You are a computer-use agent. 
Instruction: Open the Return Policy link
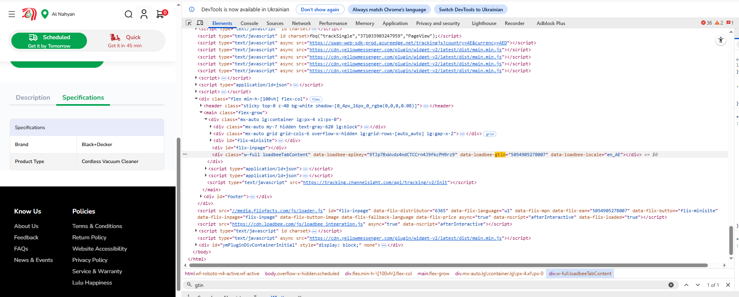pyautogui.click(x=89, y=237)
